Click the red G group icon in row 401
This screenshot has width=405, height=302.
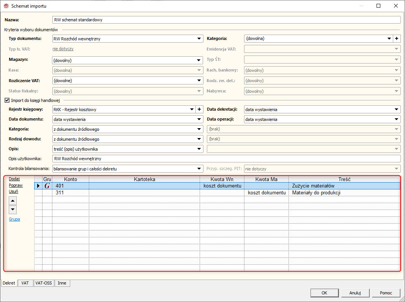(x=47, y=186)
